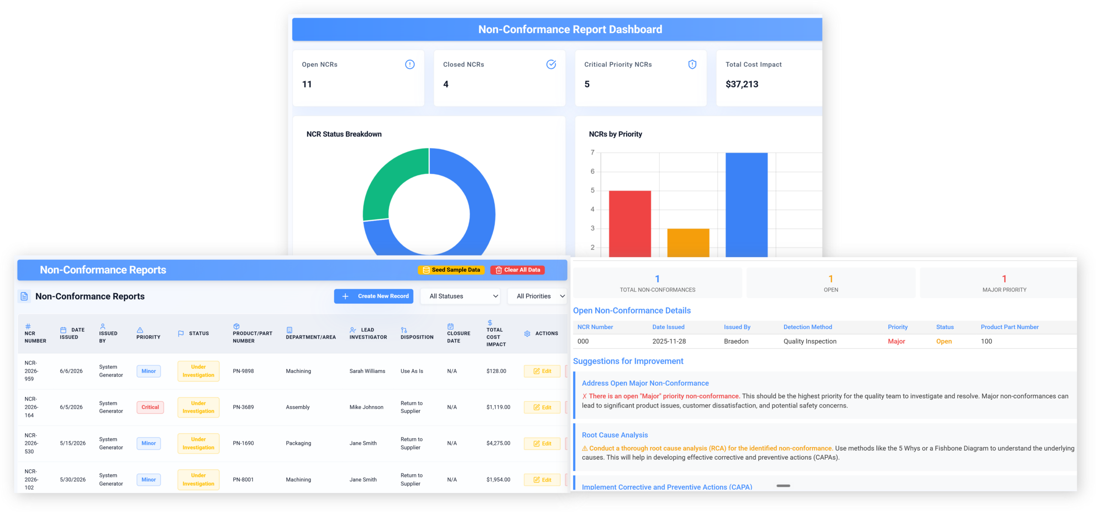
Task: Click the red Critical bar in priority chart
Action: pyautogui.click(x=630, y=223)
